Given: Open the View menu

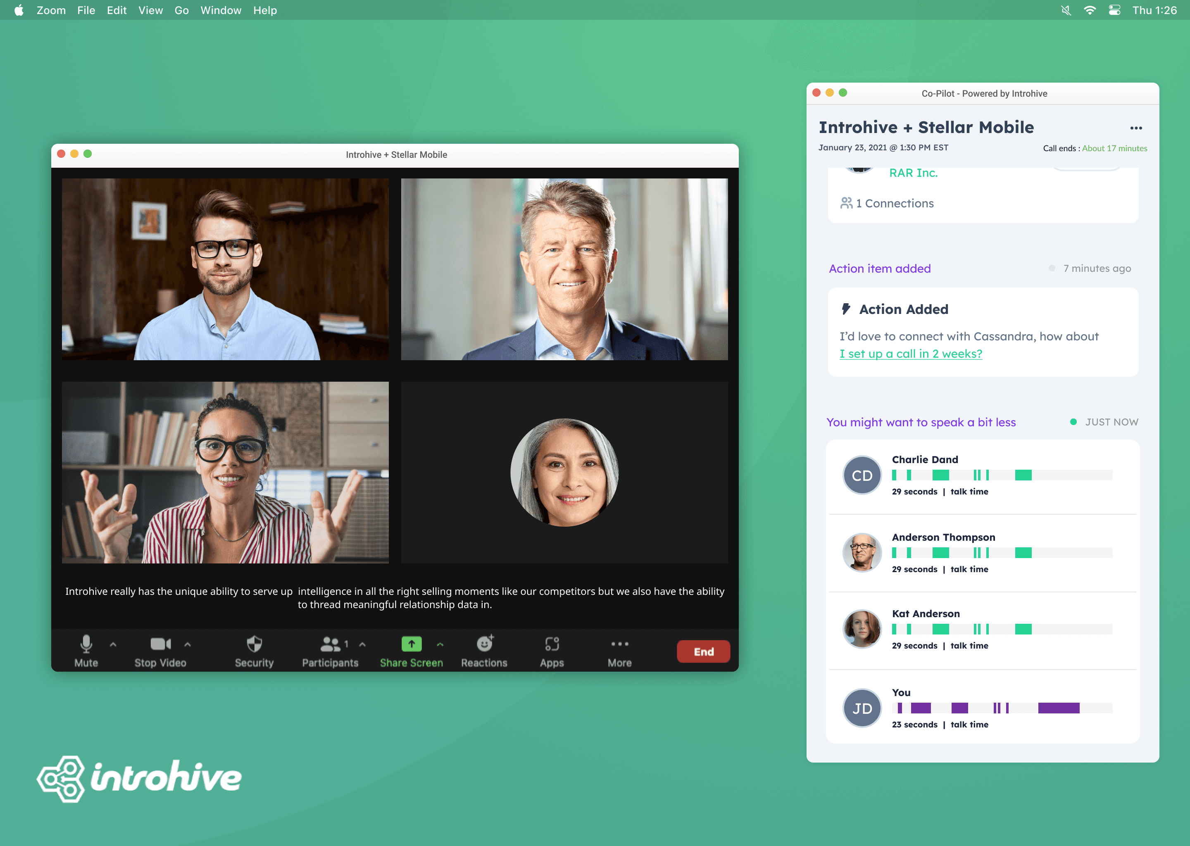Looking at the screenshot, I should coord(150,10).
